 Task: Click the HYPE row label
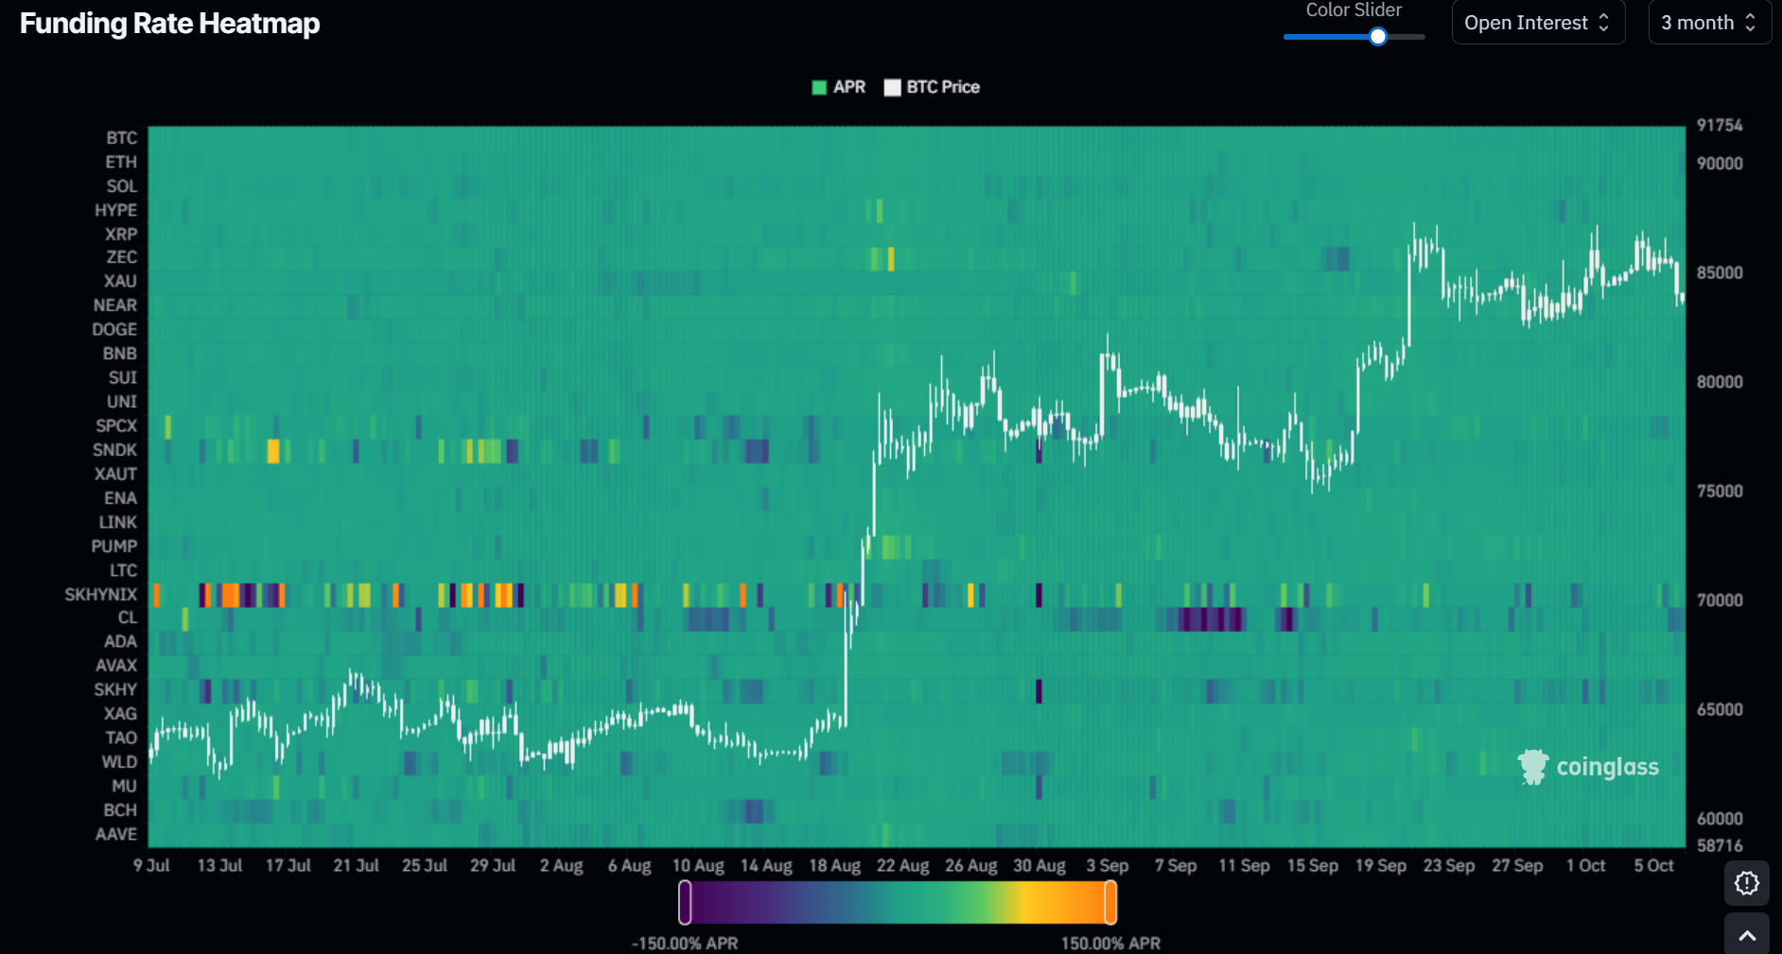(x=115, y=210)
